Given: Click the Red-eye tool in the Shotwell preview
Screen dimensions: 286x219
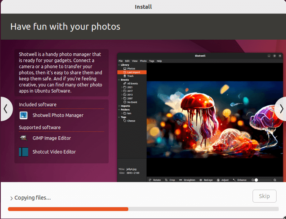Looking at the screenshot, I should tap(206, 180).
